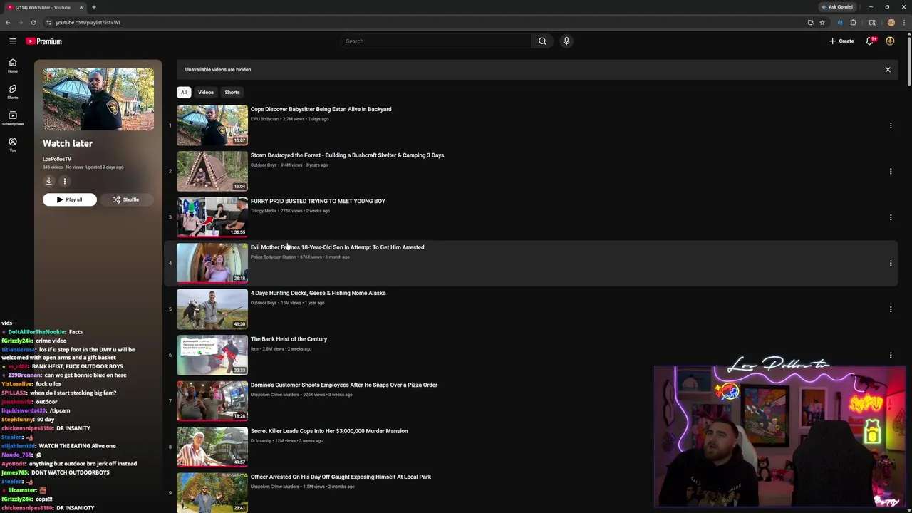Open the You section in sidebar

pos(12,145)
